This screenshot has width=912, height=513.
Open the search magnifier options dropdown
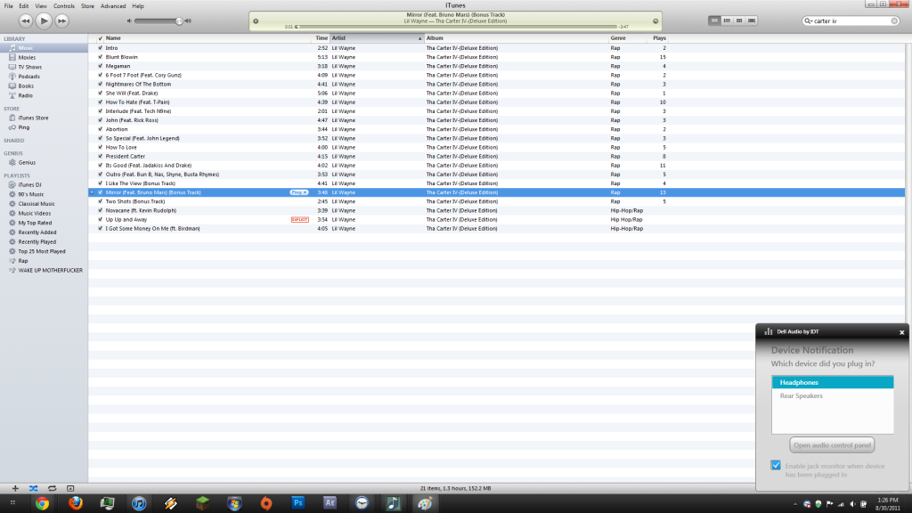pos(808,21)
